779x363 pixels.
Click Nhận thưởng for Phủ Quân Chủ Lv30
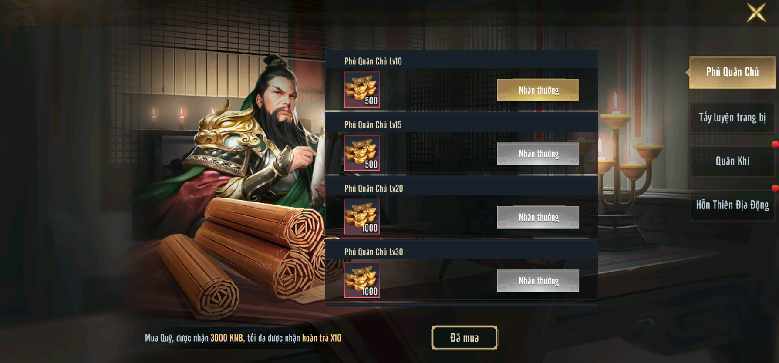point(538,281)
